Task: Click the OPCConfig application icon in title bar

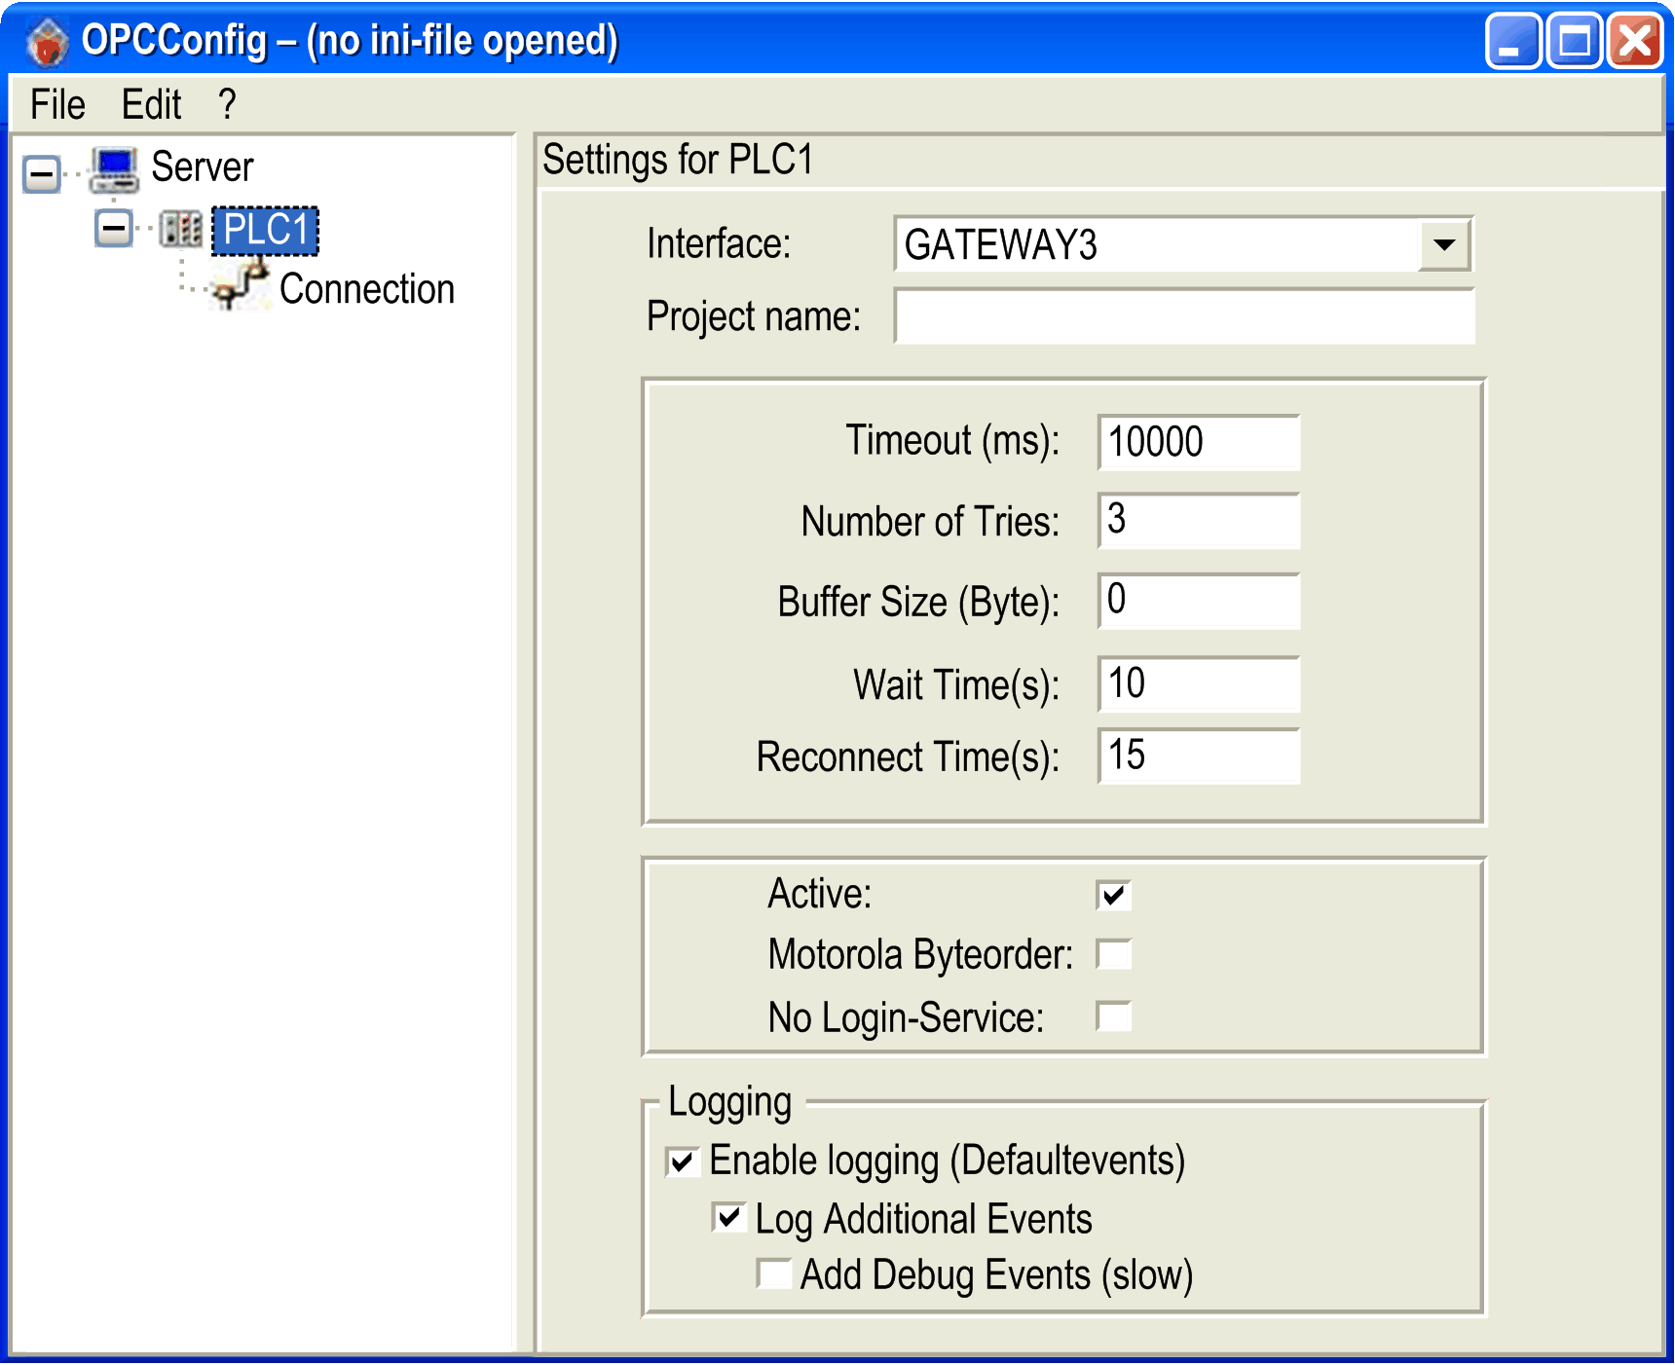Action: pos(47,43)
